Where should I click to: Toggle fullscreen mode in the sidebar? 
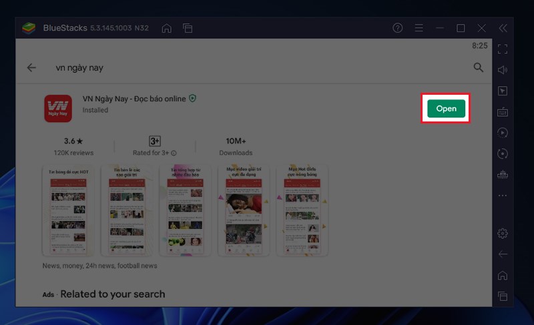pos(503,49)
